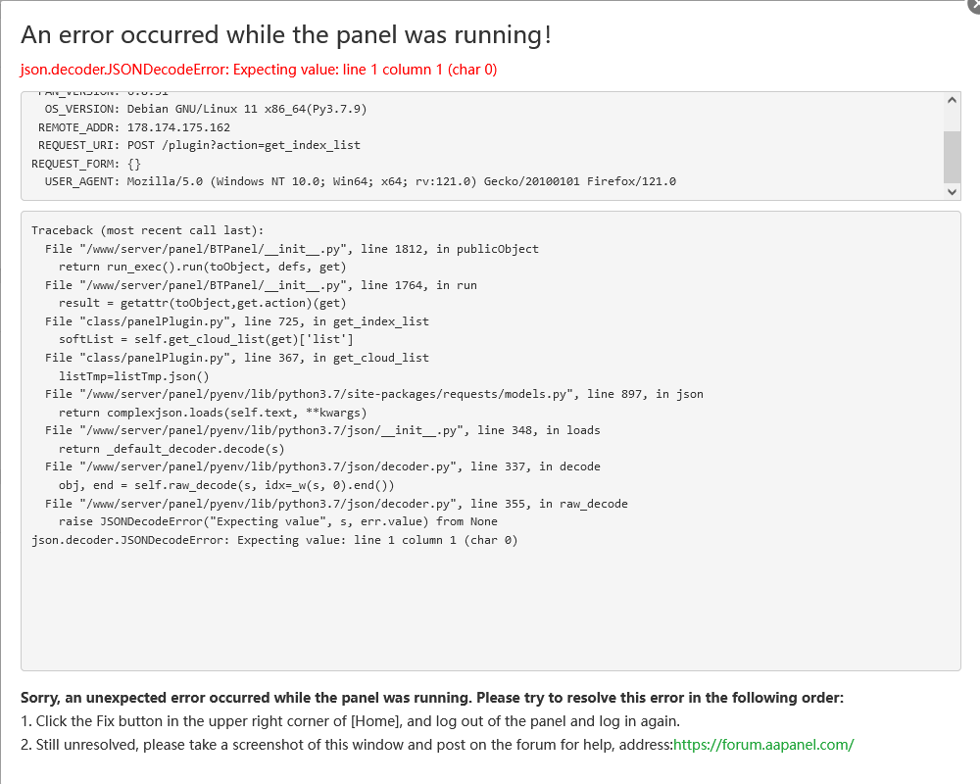The image size is (980, 784).
Task: Click empty space below the traceback text
Action: coord(490,617)
